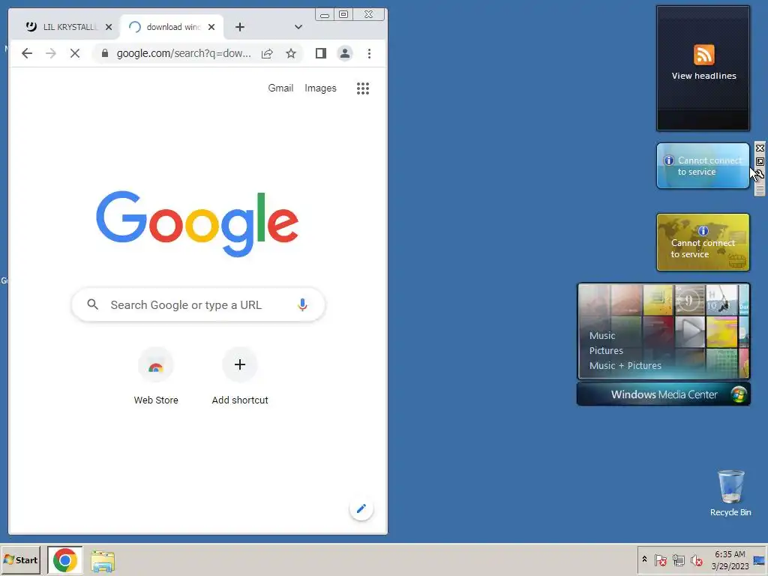Open options wrench for the blue gadget
Image resolution: width=768 pixels, height=576 pixels.
click(x=760, y=174)
